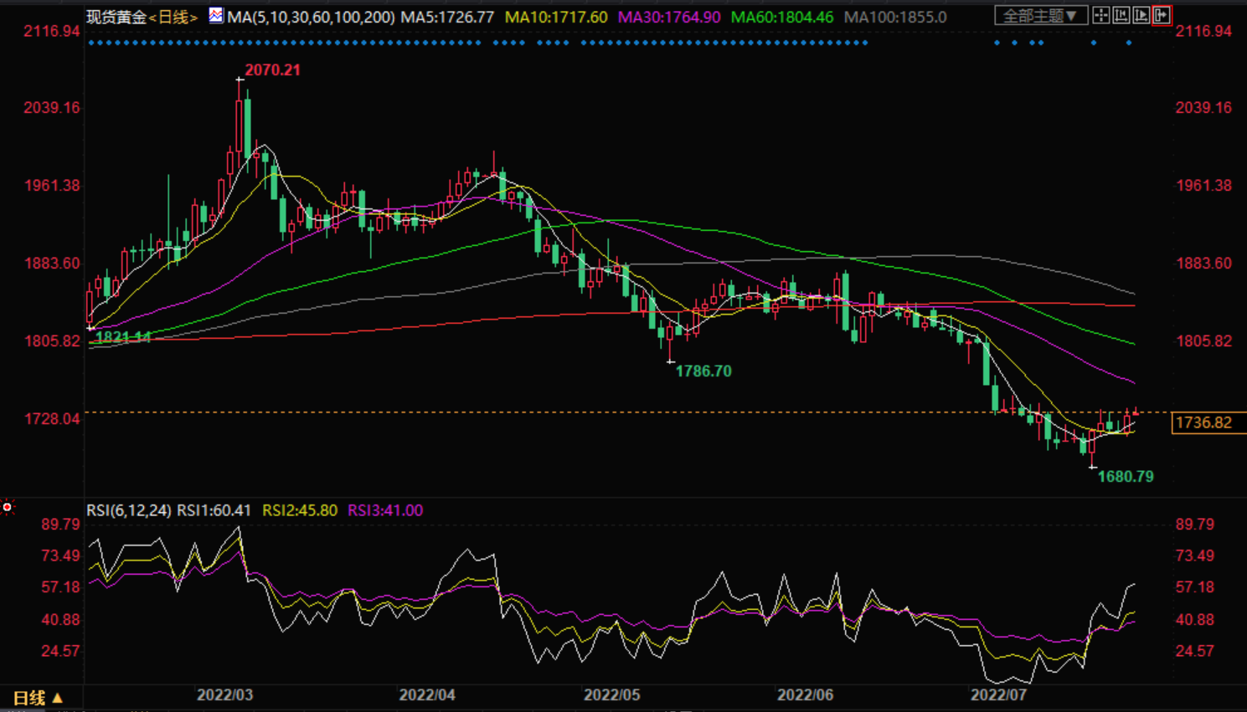Click the current price tag 1736.82
The height and width of the screenshot is (712, 1247).
pos(1203,423)
